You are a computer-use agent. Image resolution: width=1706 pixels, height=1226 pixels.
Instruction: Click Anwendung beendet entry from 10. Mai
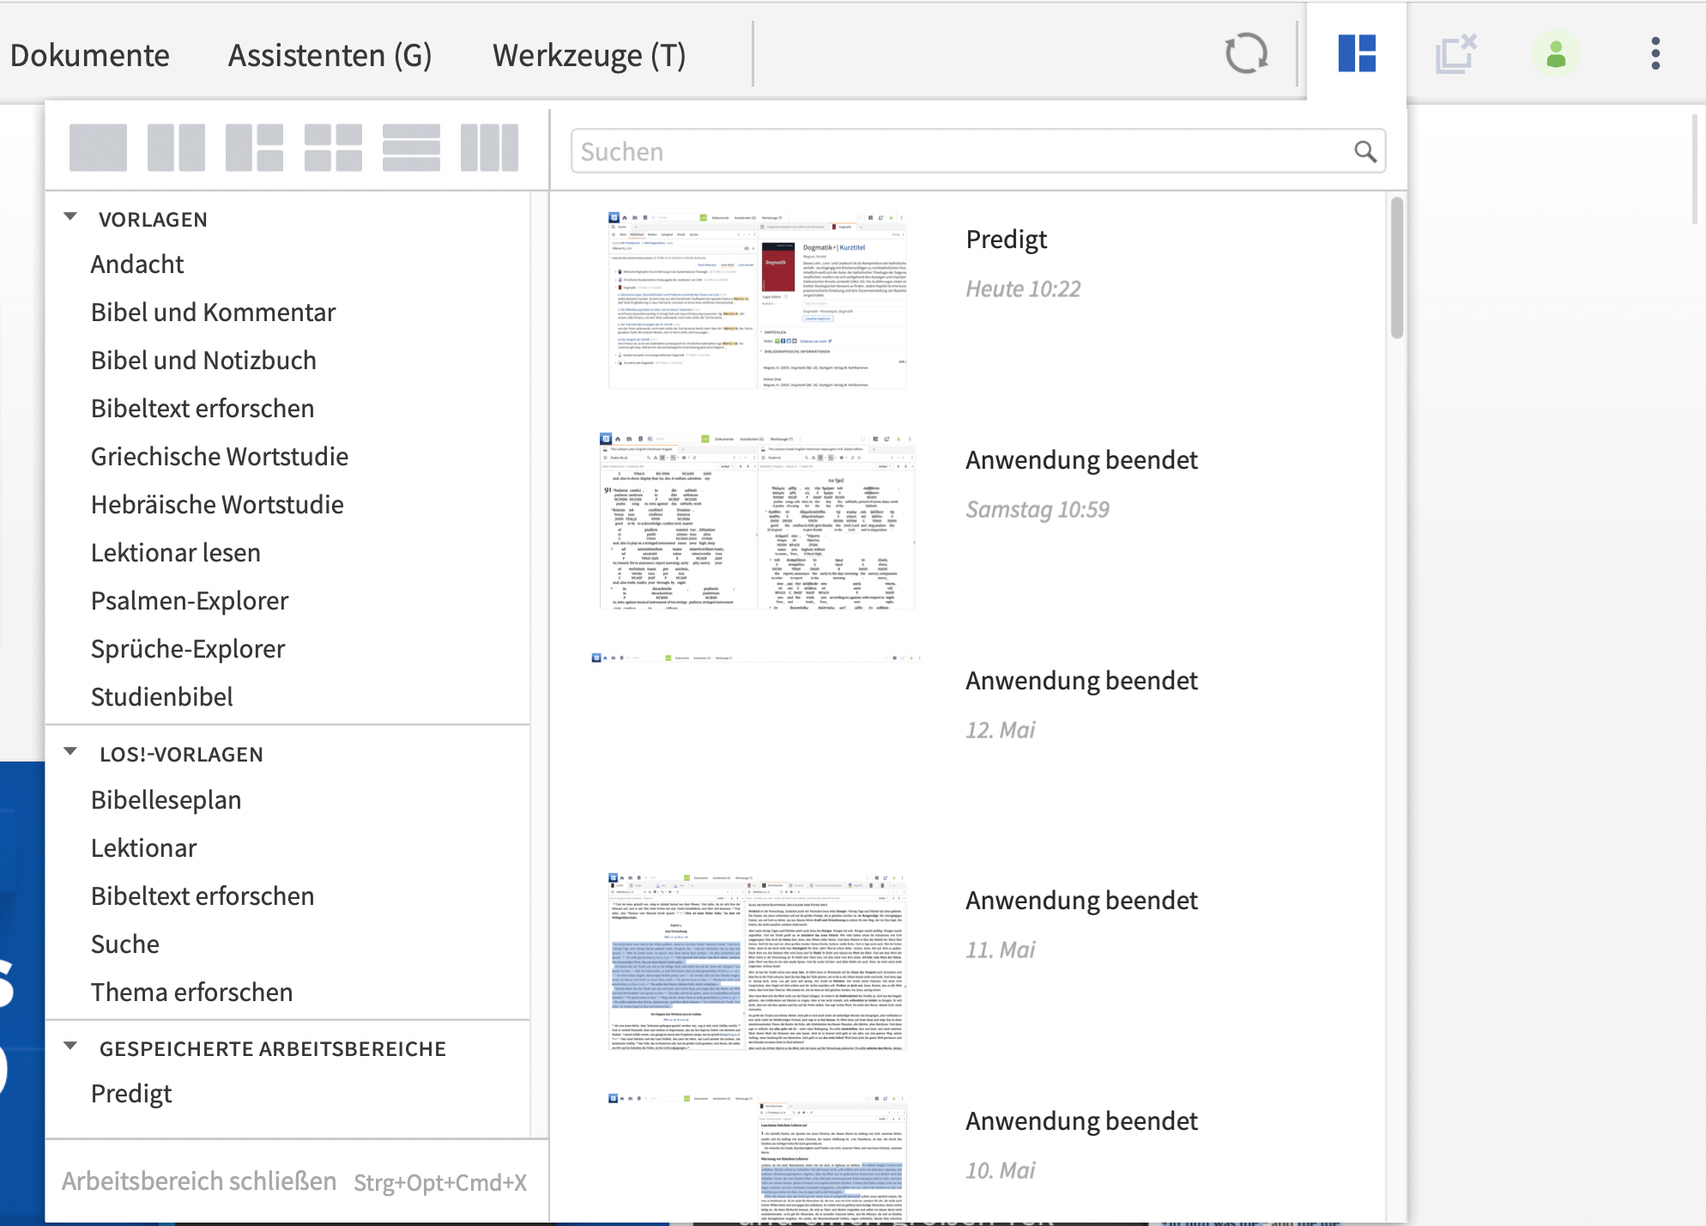1081,1120
